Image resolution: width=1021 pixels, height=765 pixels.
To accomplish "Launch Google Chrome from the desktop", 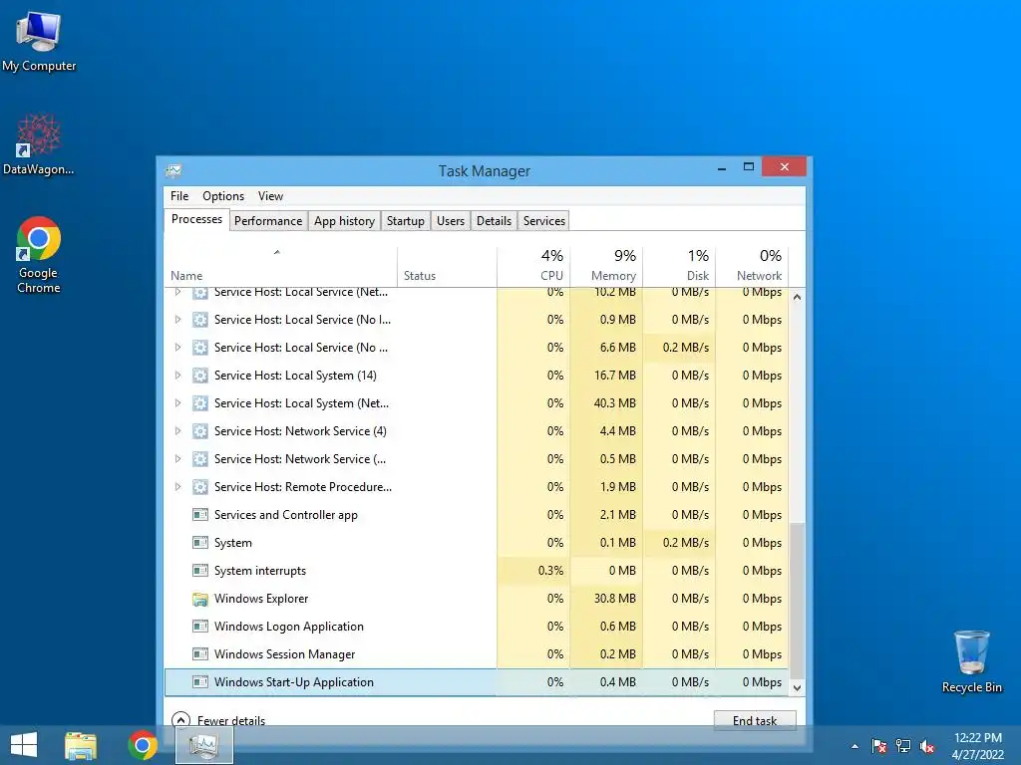I will click(x=39, y=255).
